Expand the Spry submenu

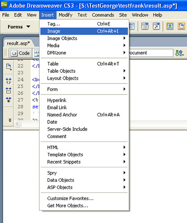(x=84, y=173)
